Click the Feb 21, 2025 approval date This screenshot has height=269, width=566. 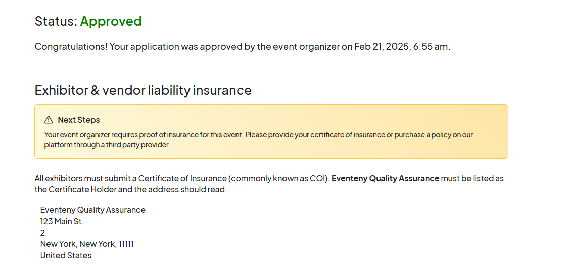click(381, 47)
